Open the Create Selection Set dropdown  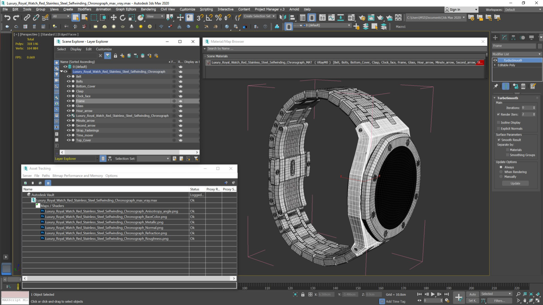tap(259, 16)
